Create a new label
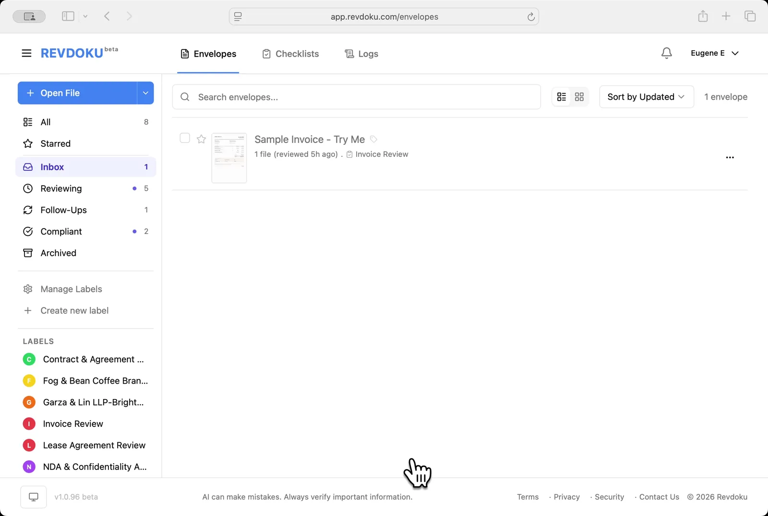Image resolution: width=768 pixels, height=516 pixels. [74, 310]
